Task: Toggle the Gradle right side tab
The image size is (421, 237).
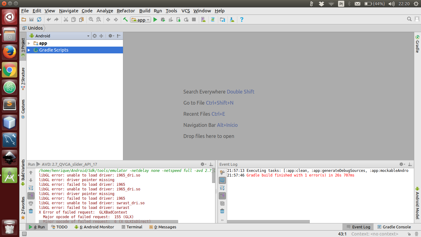Action: [x=417, y=44]
